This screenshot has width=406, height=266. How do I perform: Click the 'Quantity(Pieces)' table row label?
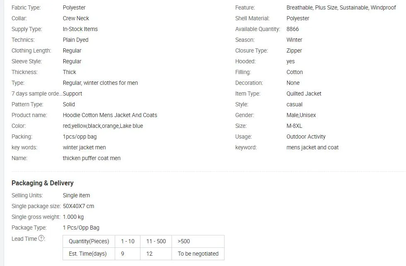(x=89, y=241)
